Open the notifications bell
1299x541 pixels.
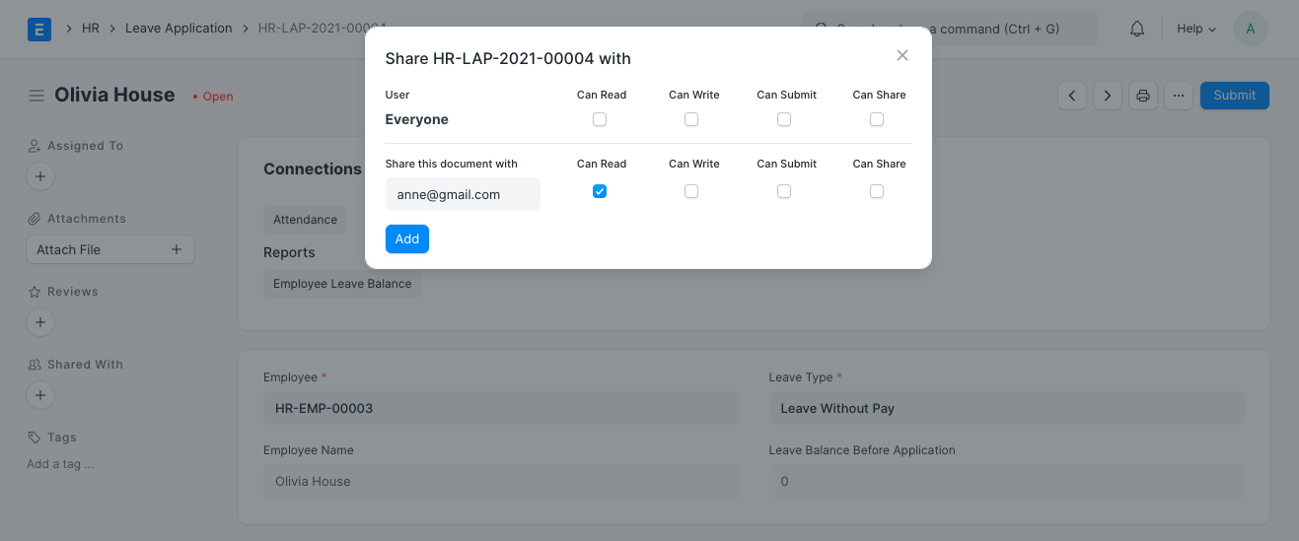1137,29
